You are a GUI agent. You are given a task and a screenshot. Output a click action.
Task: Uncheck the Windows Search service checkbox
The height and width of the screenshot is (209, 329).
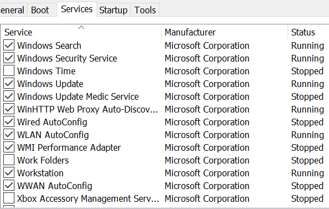pos(9,45)
